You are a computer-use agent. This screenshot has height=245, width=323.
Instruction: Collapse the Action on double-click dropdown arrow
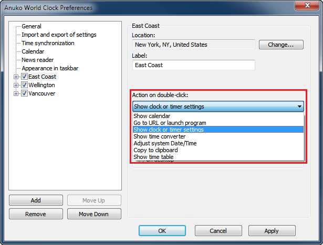coord(299,106)
